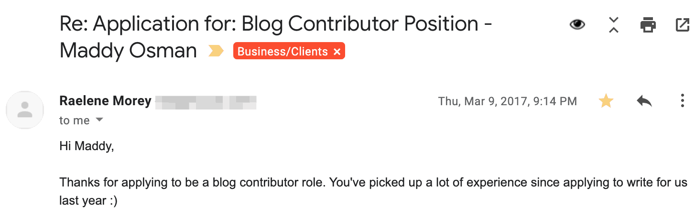Collapse all messages with the arrows icon
The width and height of the screenshot is (695, 219).
[614, 24]
